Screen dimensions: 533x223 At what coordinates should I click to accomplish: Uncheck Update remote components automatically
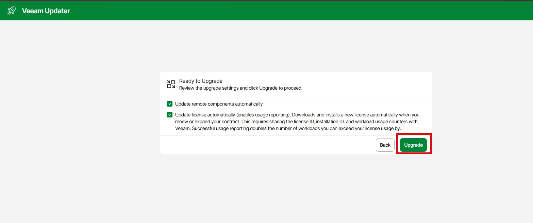point(170,104)
